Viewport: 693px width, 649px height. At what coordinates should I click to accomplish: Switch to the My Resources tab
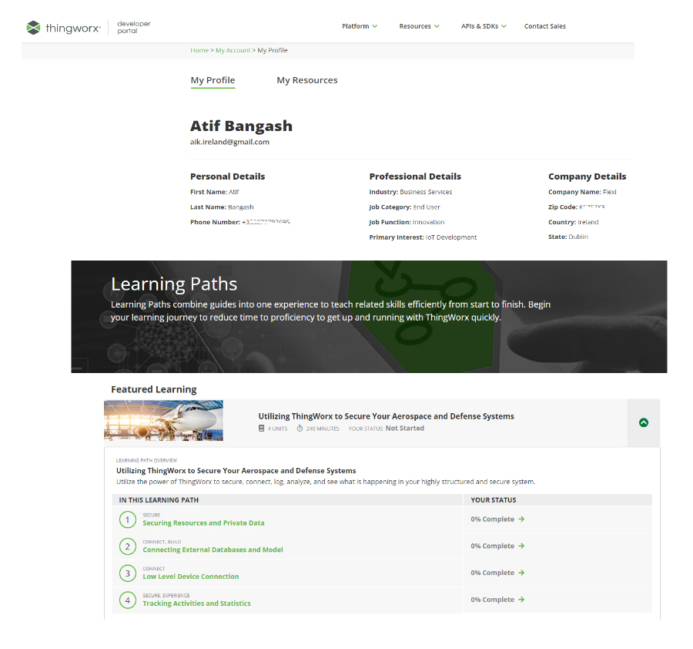(306, 80)
